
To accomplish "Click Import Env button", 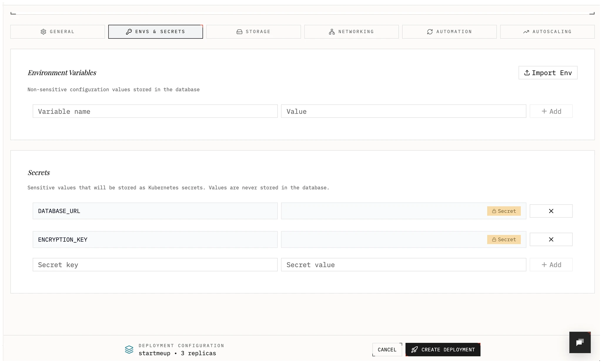I will point(548,73).
